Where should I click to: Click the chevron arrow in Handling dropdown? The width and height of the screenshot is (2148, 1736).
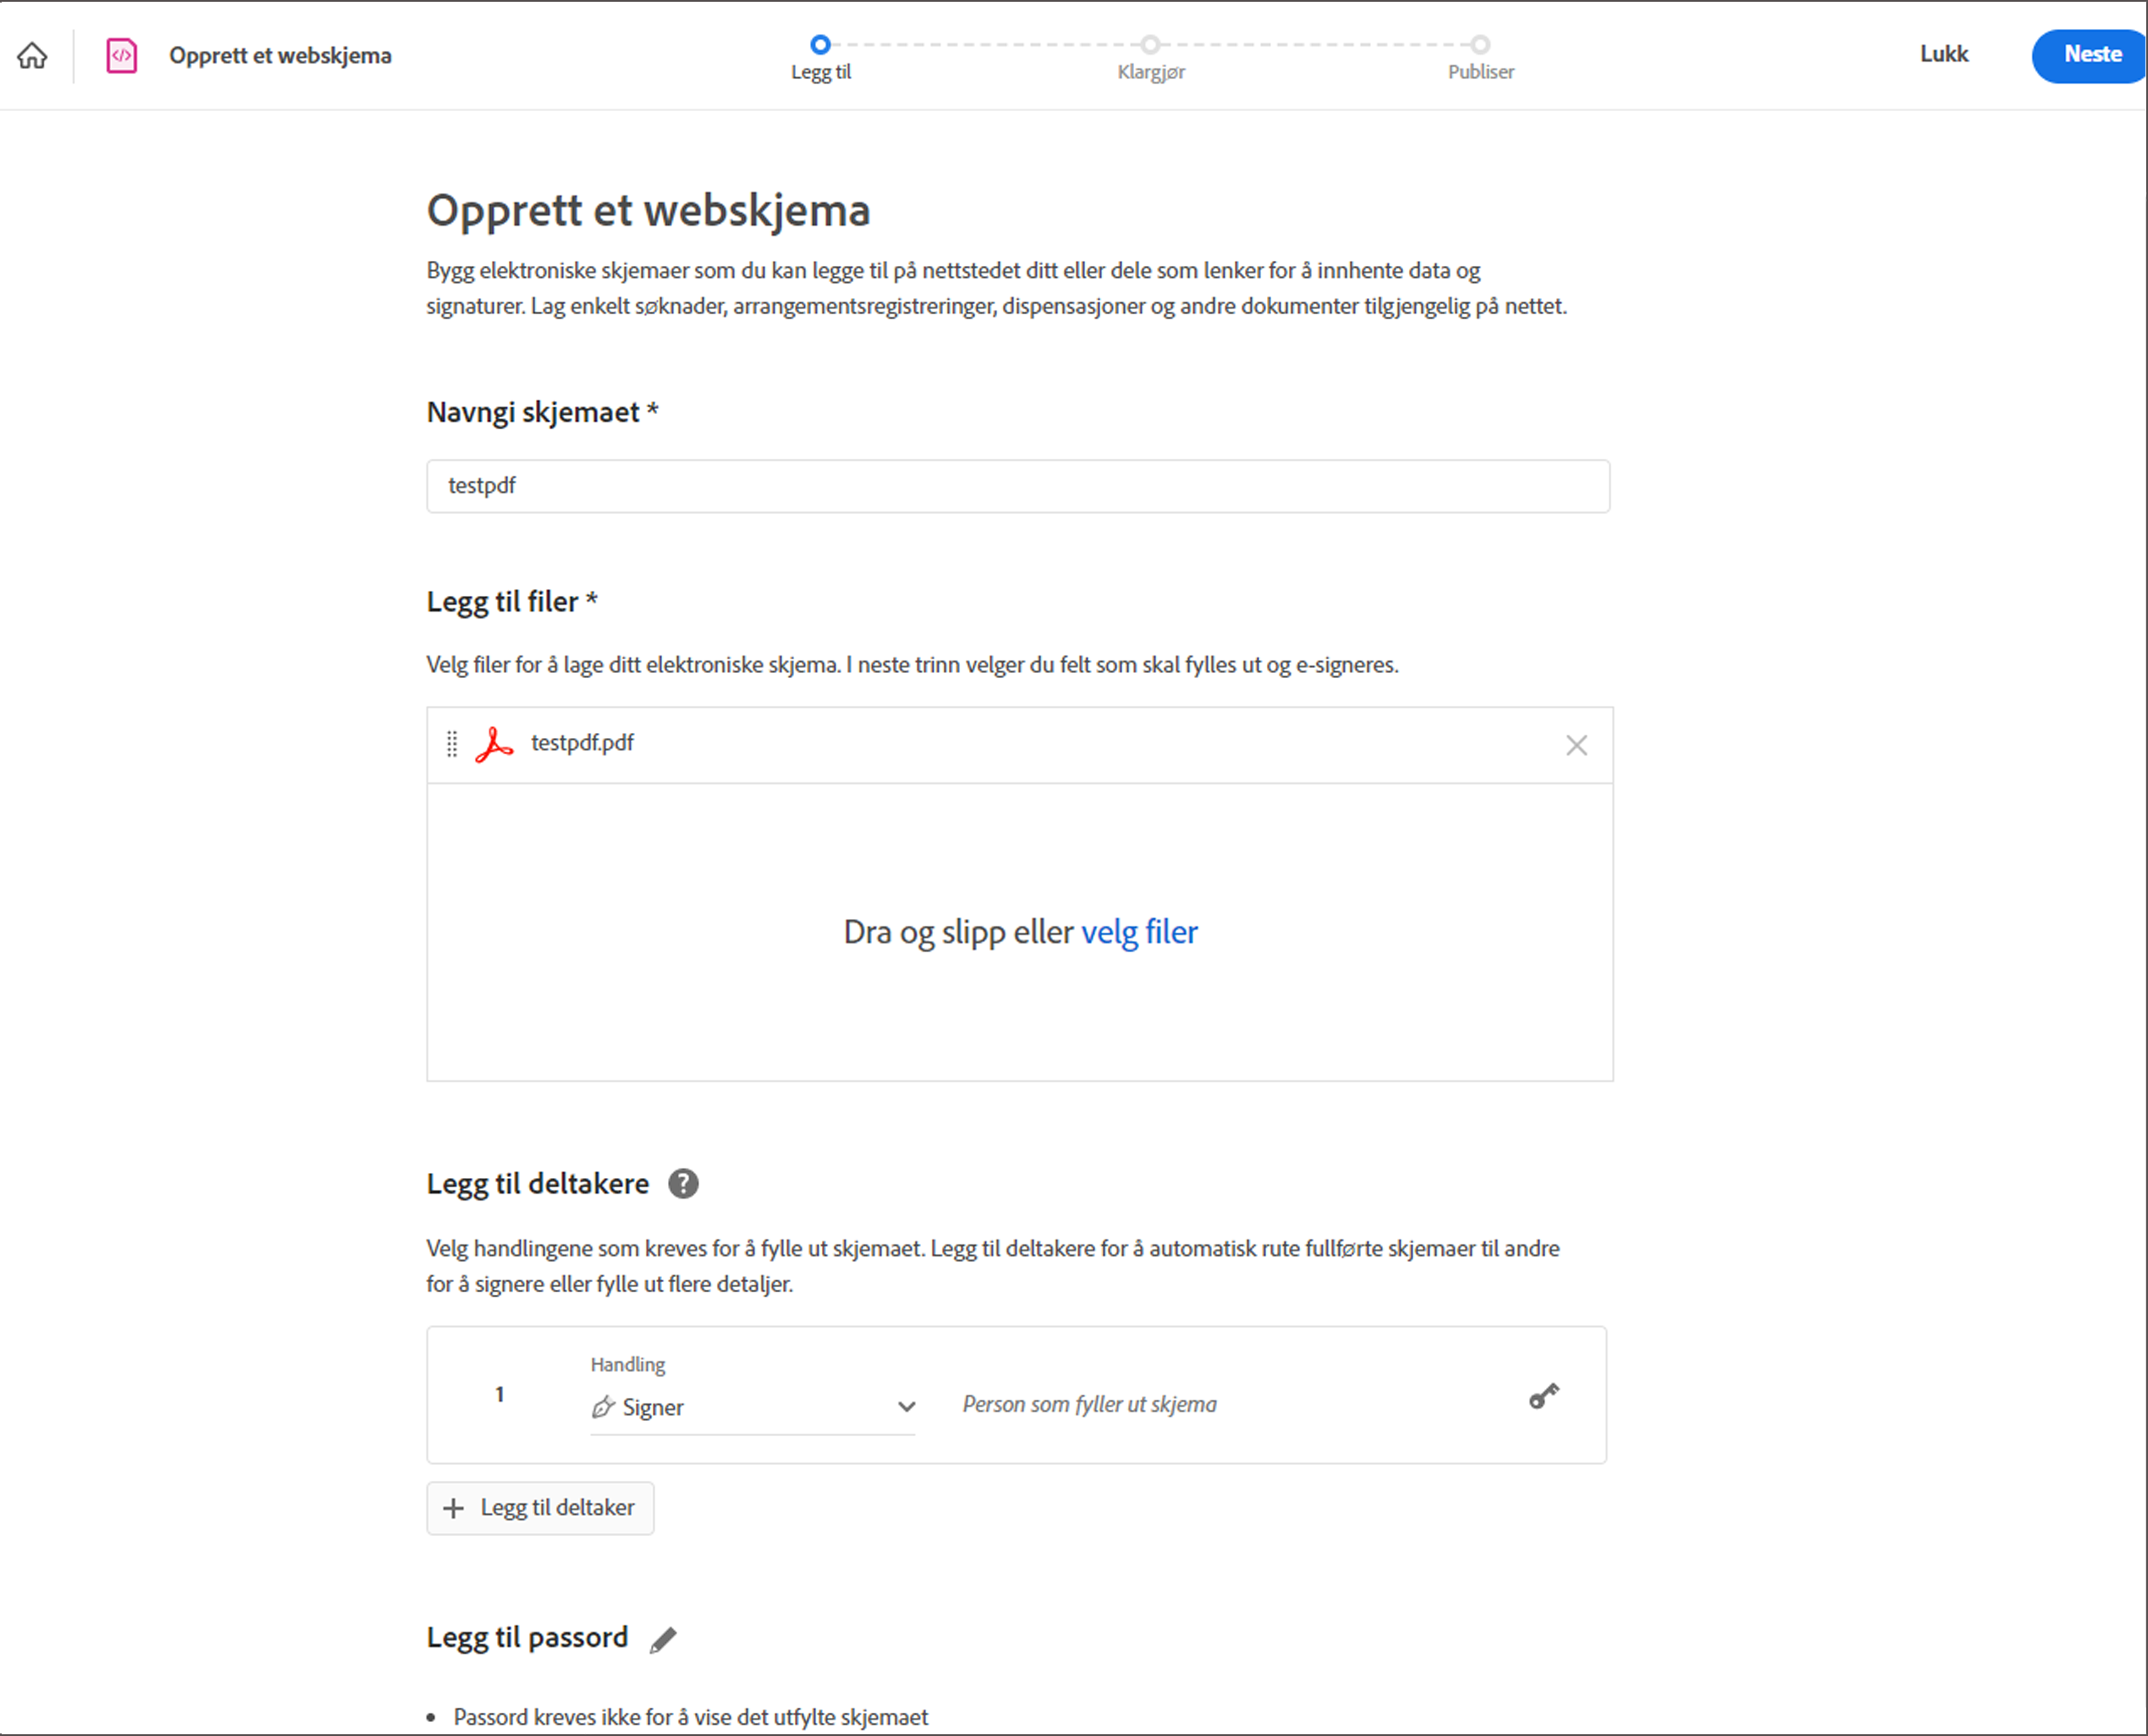(906, 1407)
